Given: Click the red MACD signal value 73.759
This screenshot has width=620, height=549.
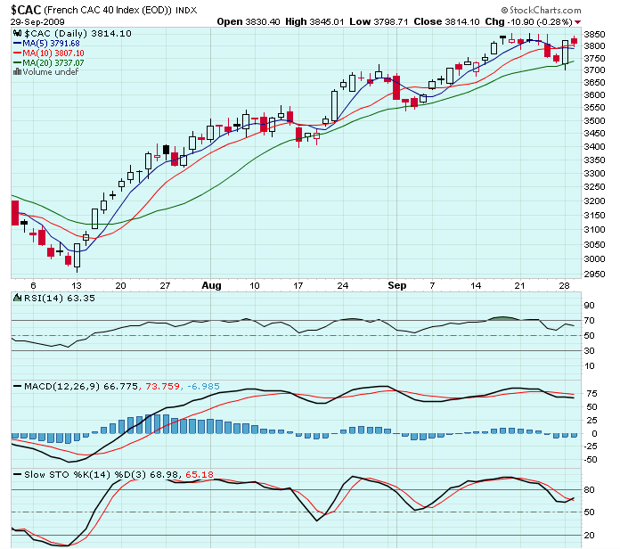Looking at the screenshot, I should coord(162,386).
